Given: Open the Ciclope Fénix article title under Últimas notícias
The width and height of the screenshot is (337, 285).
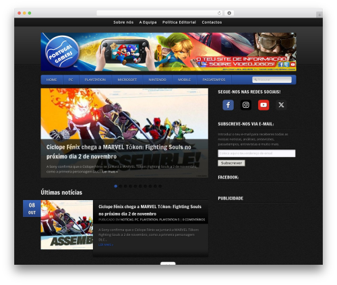Looking at the screenshot, I should tap(150, 210).
